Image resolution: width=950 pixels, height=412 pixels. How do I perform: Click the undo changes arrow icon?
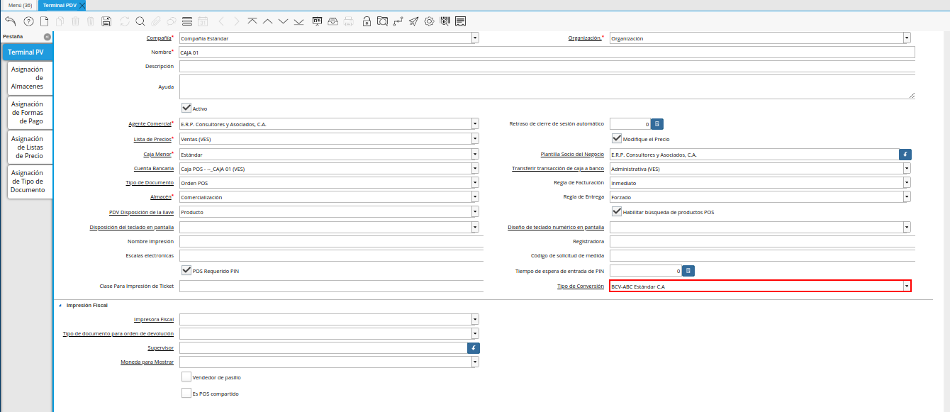(10, 21)
